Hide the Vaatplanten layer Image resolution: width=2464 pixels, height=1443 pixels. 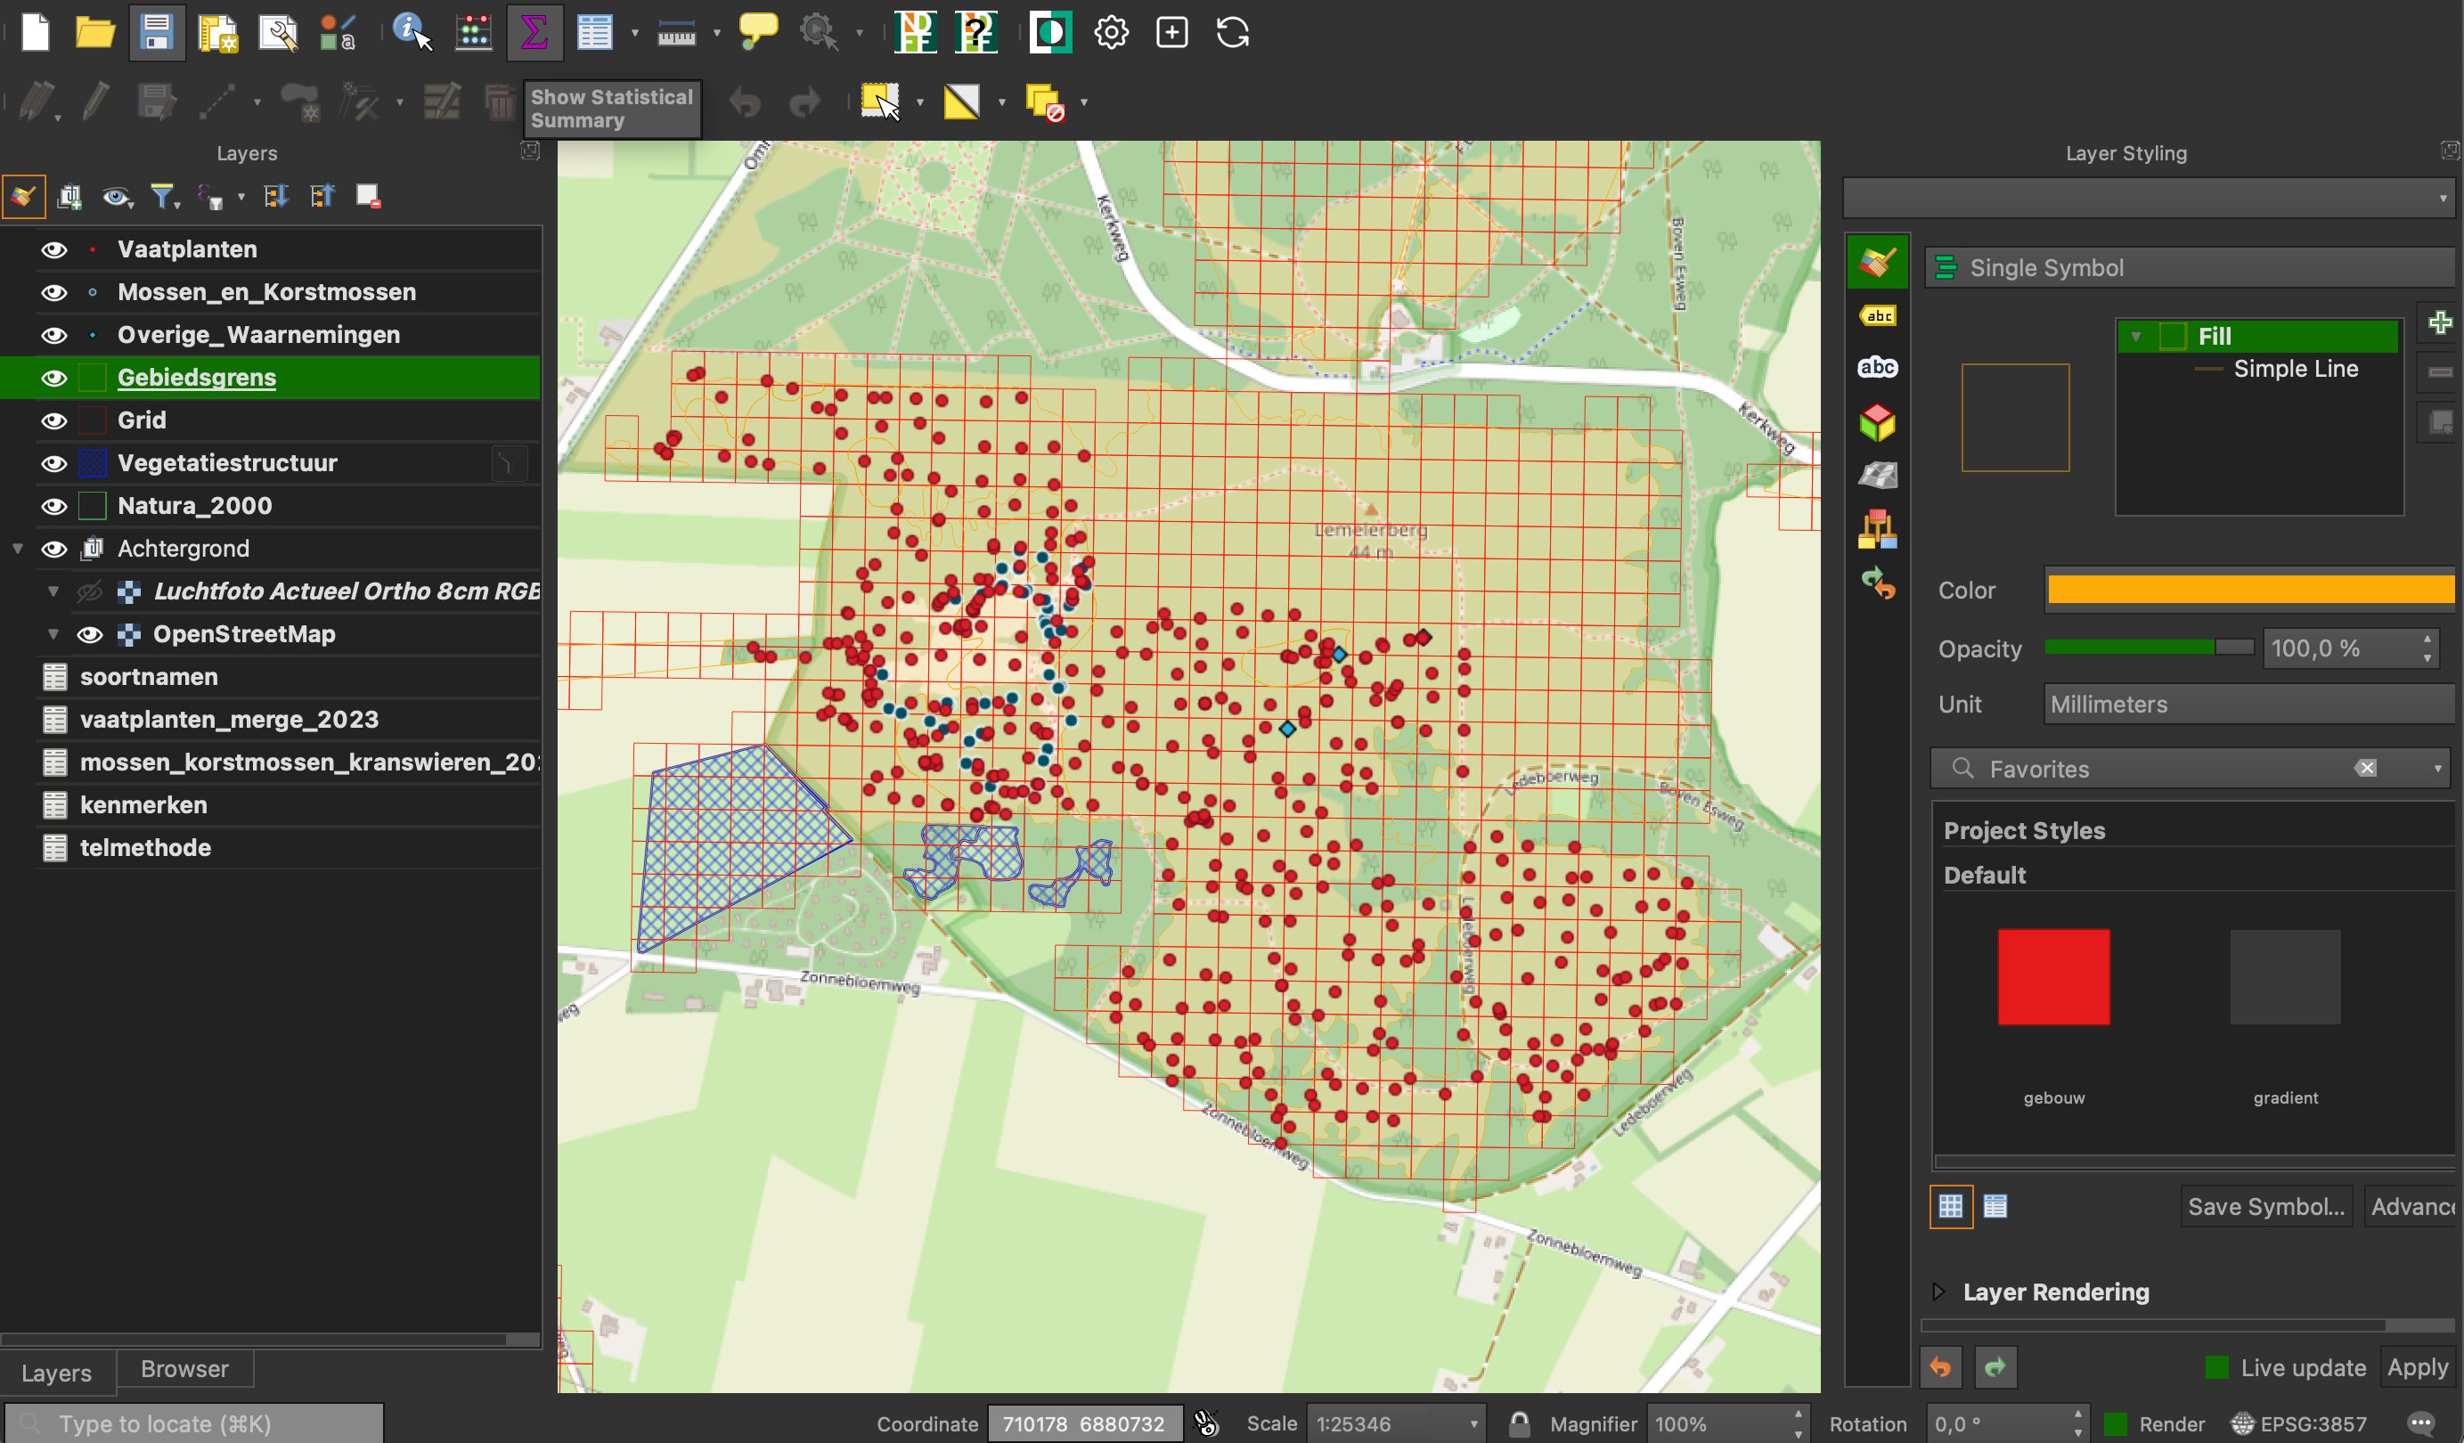pyautogui.click(x=53, y=249)
